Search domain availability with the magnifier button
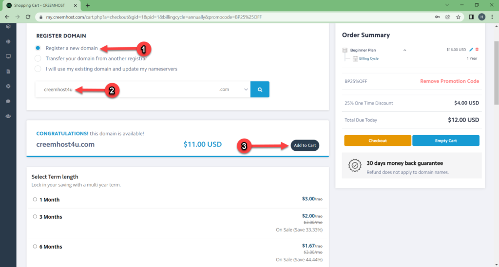 [x=260, y=89]
